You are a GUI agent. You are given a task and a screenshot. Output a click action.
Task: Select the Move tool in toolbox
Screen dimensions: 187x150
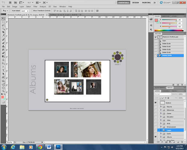pyautogui.click(x=3, y=18)
